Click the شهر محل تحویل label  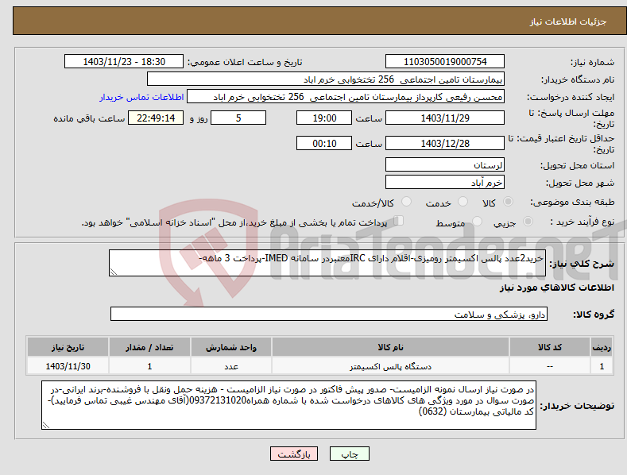tap(580, 183)
